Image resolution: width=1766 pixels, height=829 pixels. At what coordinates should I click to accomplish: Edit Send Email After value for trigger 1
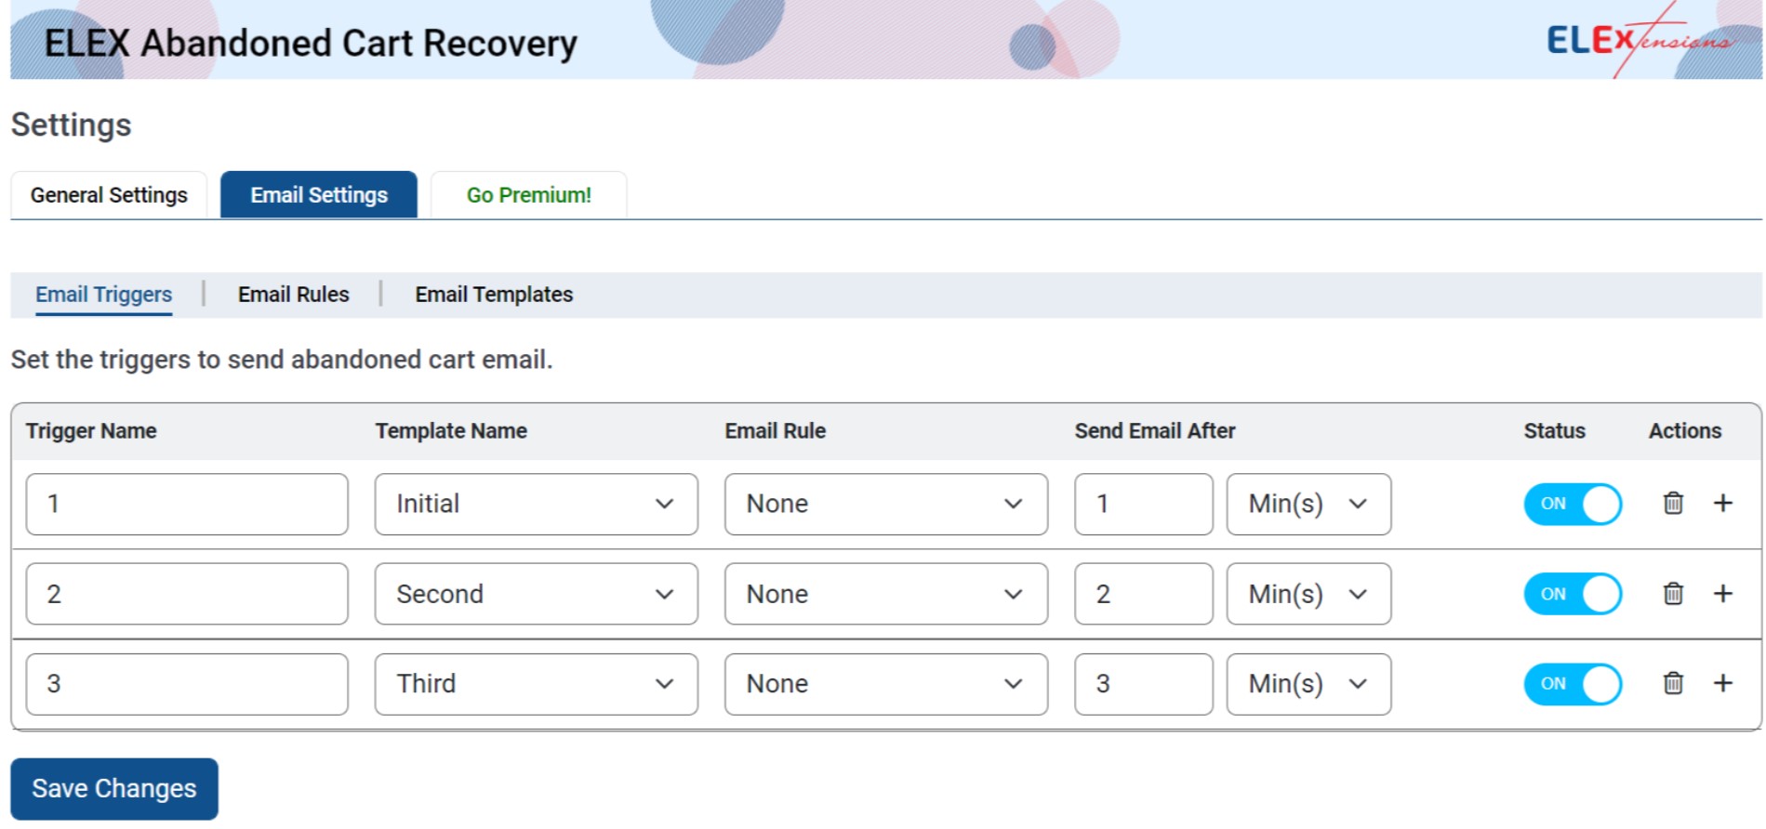tap(1143, 504)
